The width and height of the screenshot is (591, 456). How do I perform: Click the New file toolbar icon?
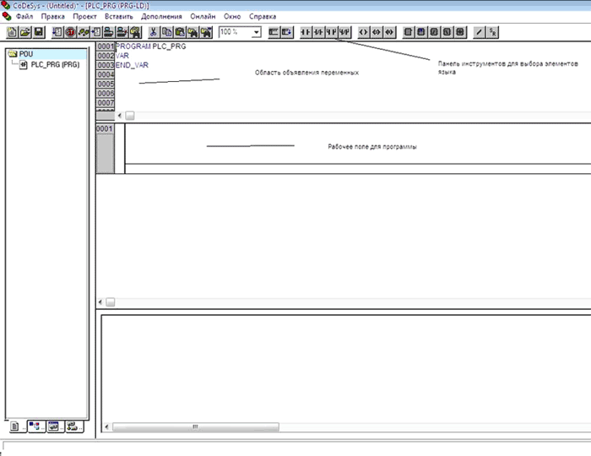pos(12,32)
